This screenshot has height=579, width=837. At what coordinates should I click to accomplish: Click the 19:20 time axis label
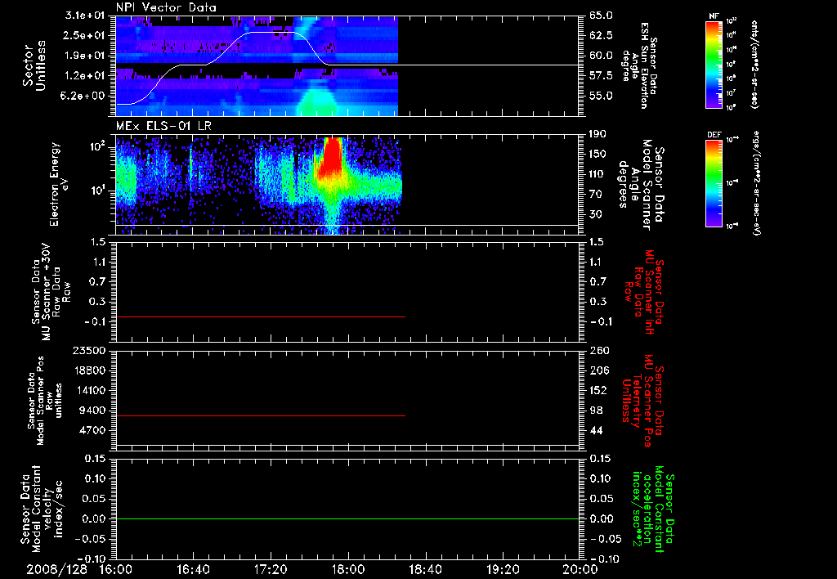pos(503,569)
